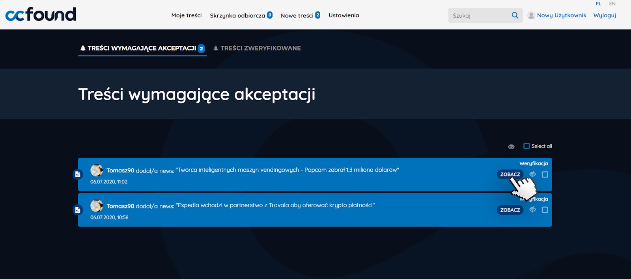The width and height of the screenshot is (631, 279).
Task: Switch to the Treści wymagające akceptacji tab
Action: [142, 48]
